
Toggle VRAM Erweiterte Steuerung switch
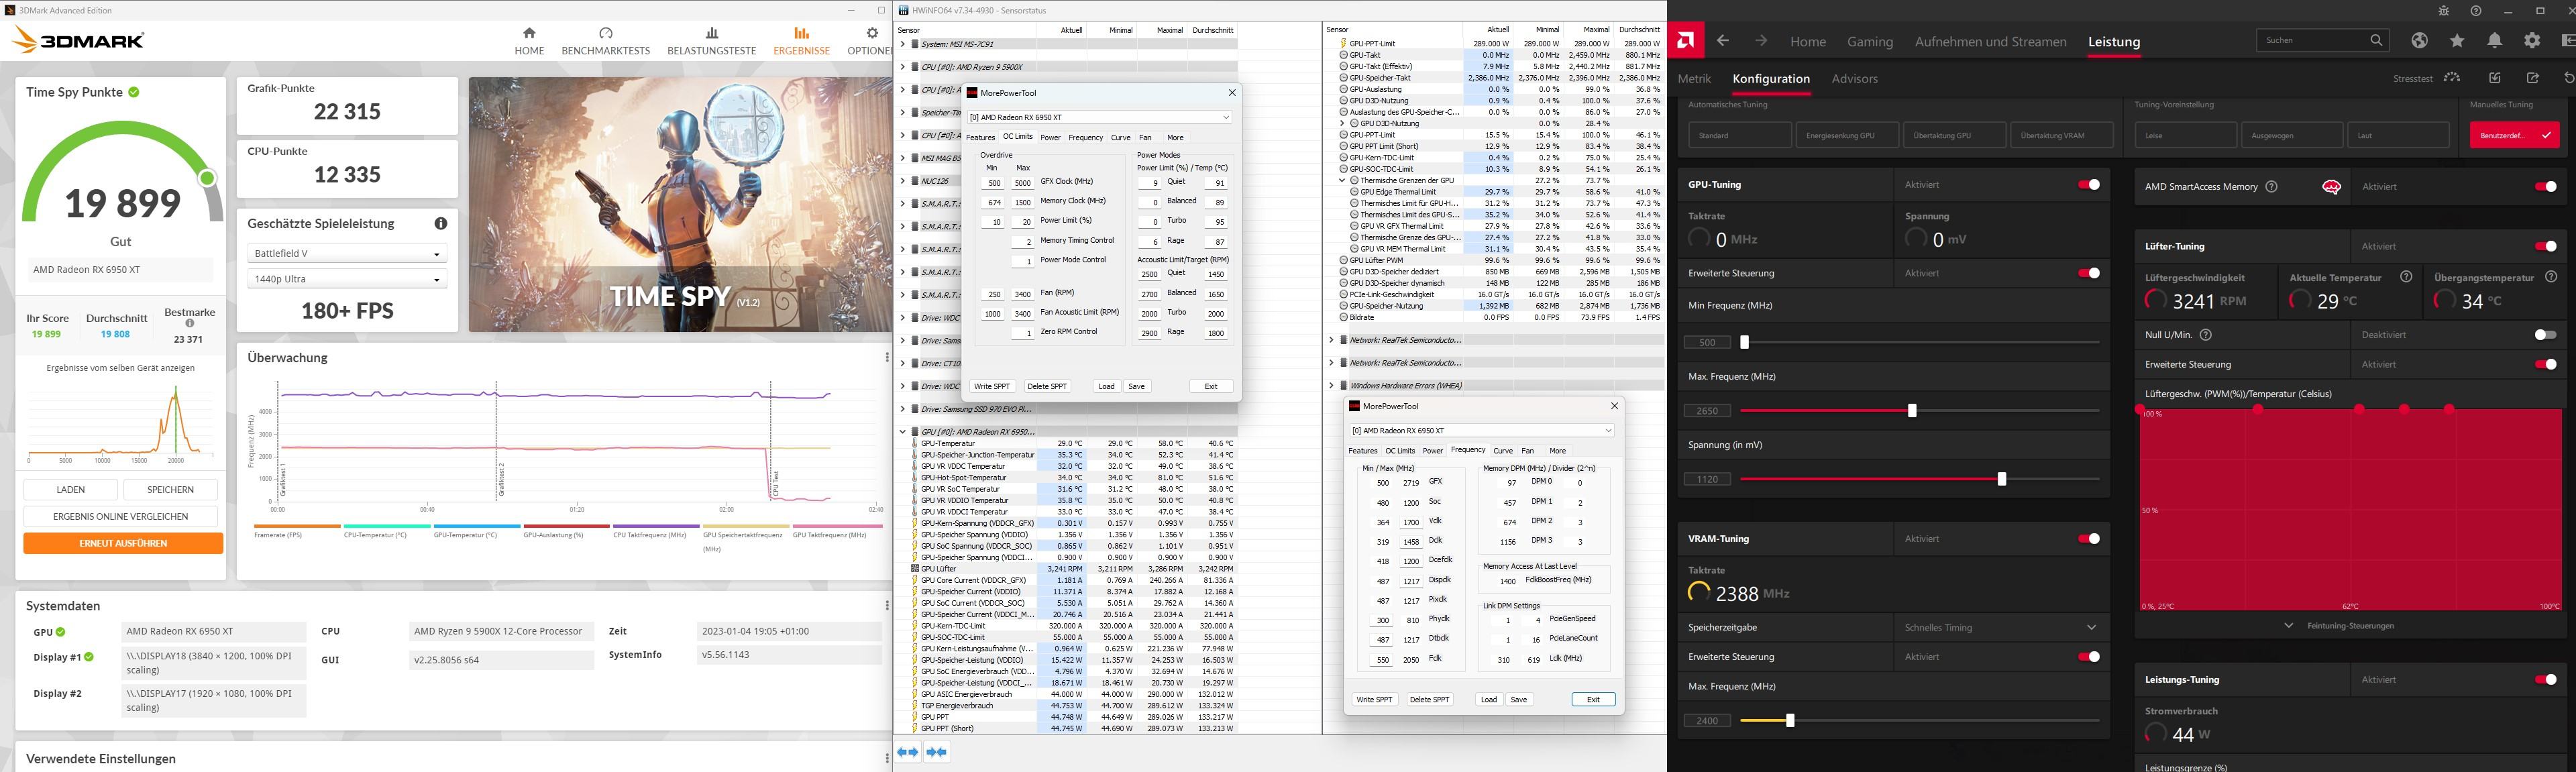click(x=2089, y=657)
